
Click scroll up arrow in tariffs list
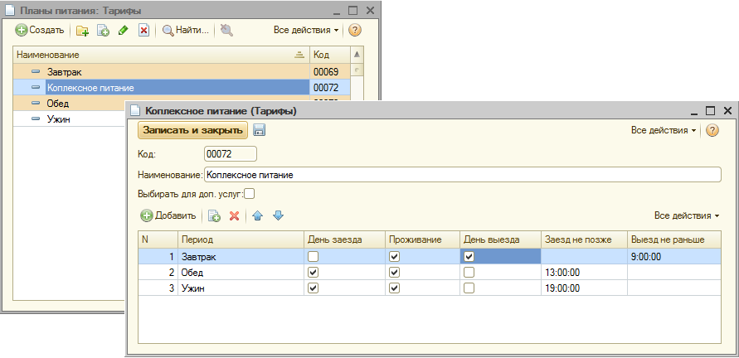(x=357, y=56)
